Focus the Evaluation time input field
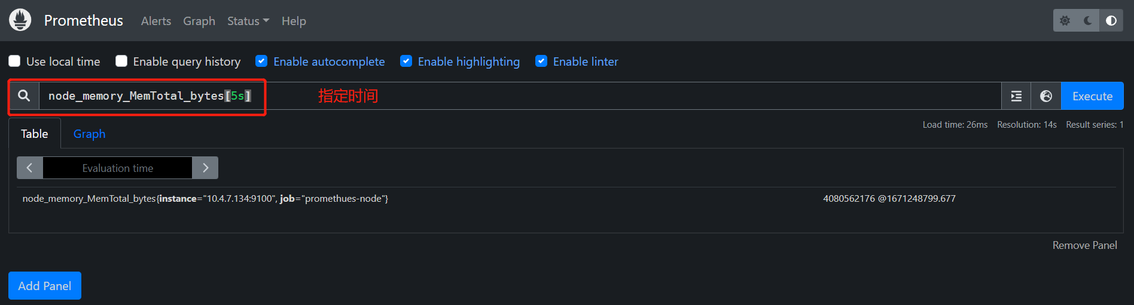 tap(118, 168)
